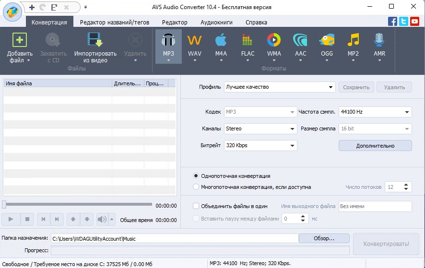
Task: Click the next track button
Action: [57, 219]
